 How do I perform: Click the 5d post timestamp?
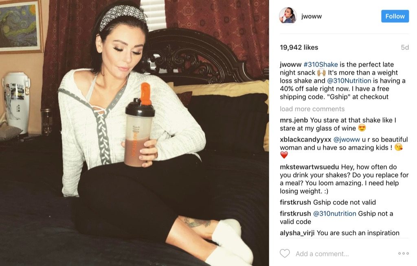click(x=405, y=47)
